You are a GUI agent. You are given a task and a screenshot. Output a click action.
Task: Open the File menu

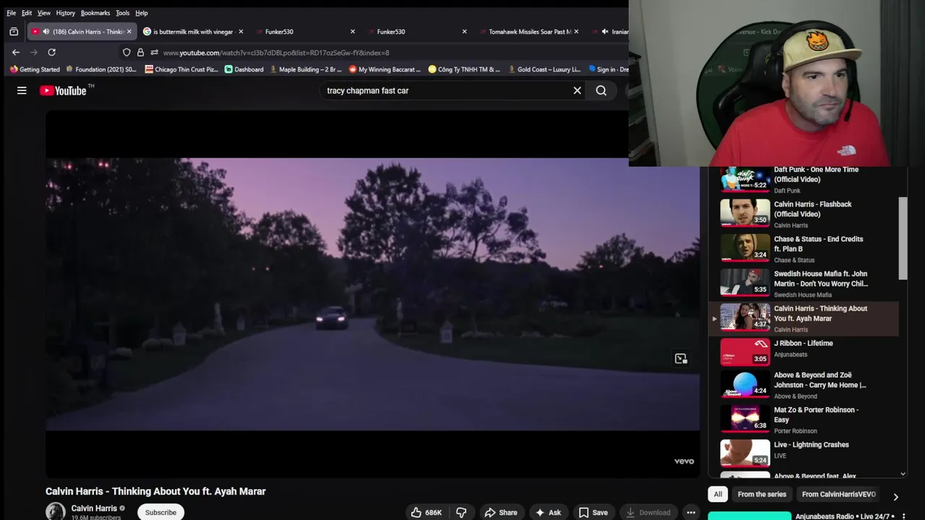pyautogui.click(x=12, y=13)
